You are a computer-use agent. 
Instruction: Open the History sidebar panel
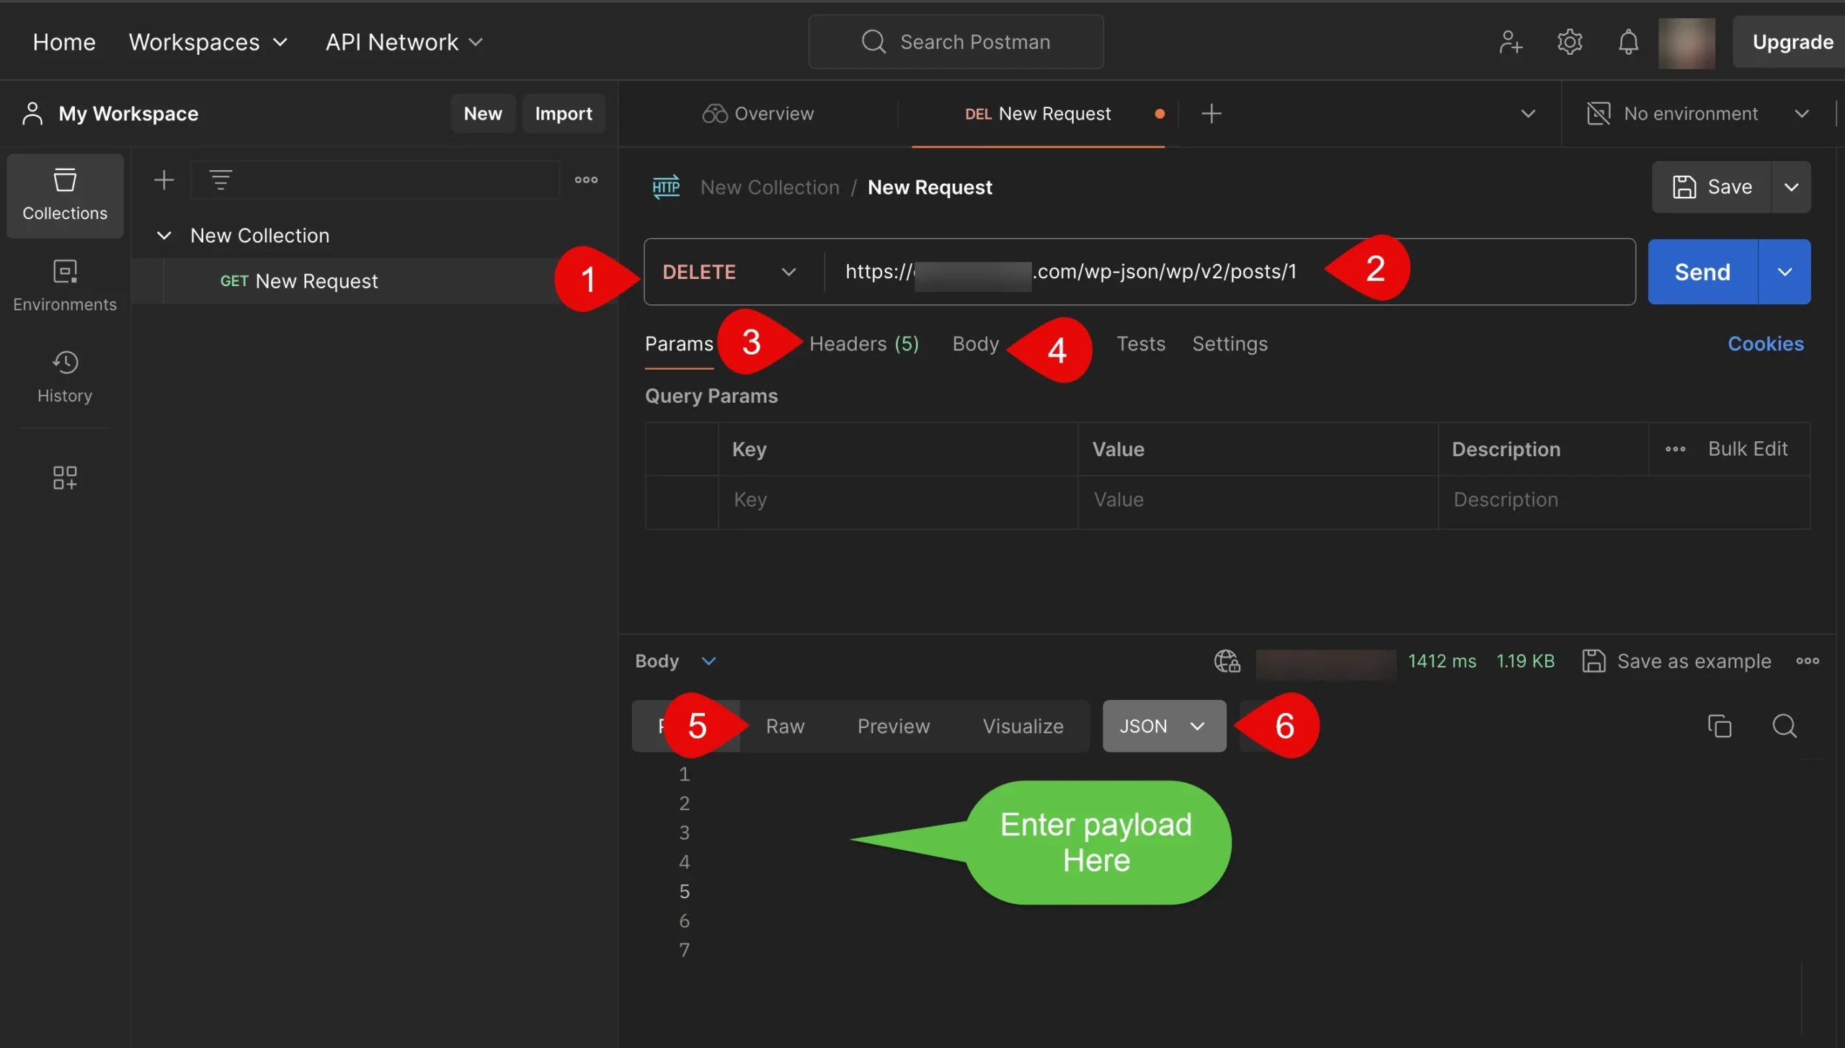point(65,376)
